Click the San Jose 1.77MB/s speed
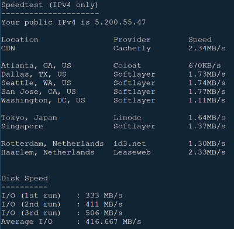This screenshot has height=229, width=234. (x=207, y=91)
